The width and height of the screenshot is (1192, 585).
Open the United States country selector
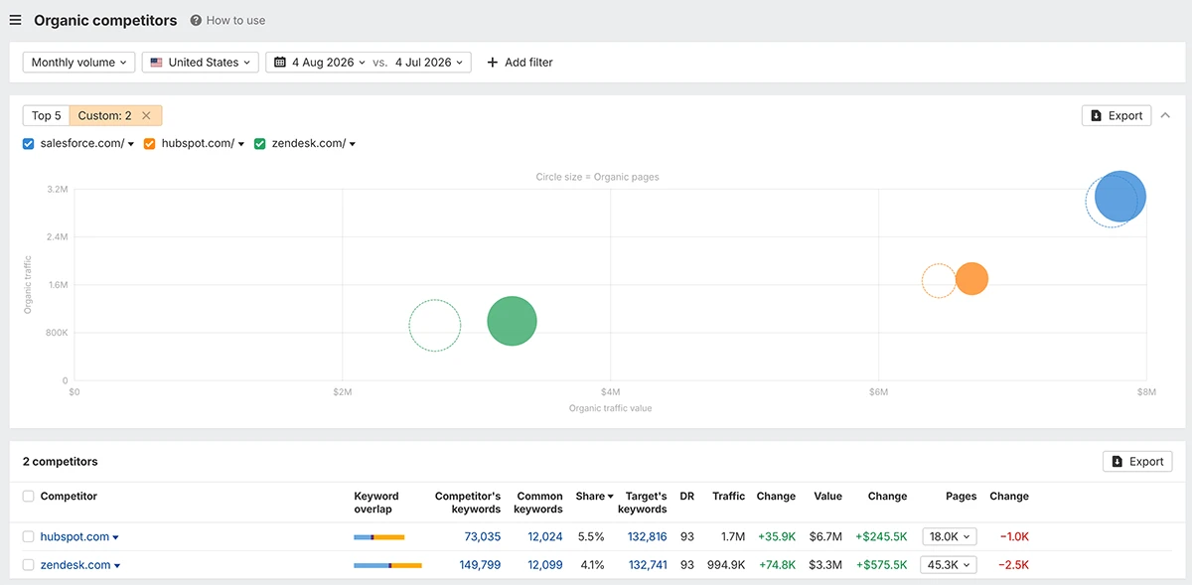(201, 62)
